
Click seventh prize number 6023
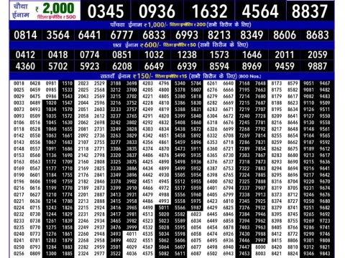[x=196, y=214]
